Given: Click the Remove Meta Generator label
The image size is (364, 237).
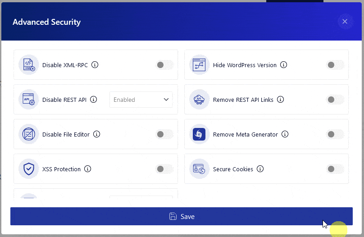Looking at the screenshot, I should point(246,134).
